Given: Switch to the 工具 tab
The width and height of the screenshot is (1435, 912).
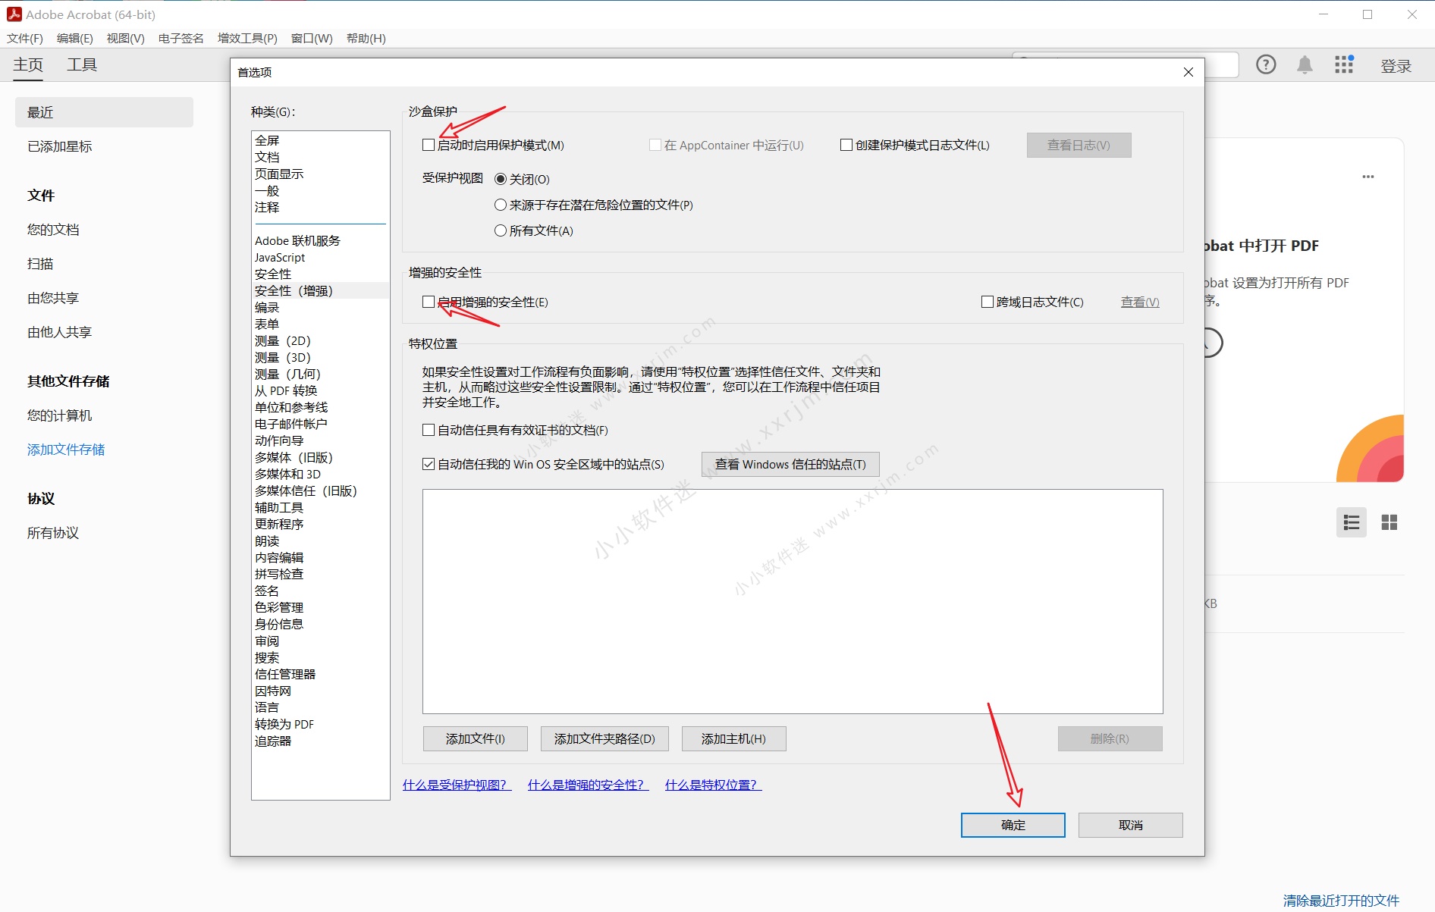Looking at the screenshot, I should click(82, 65).
